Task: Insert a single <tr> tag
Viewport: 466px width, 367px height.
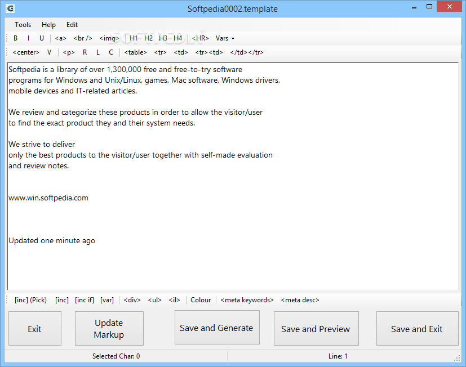Action: [x=160, y=52]
